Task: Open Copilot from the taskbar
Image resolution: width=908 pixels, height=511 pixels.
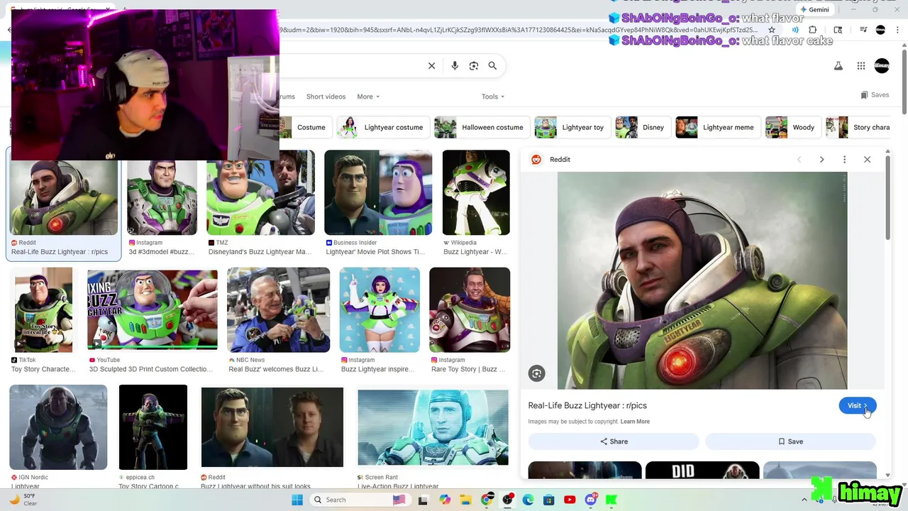Action: coord(445,500)
